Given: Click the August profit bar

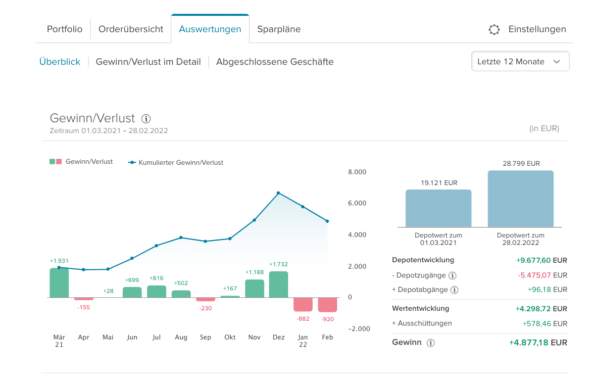Looking at the screenshot, I should point(181,294).
